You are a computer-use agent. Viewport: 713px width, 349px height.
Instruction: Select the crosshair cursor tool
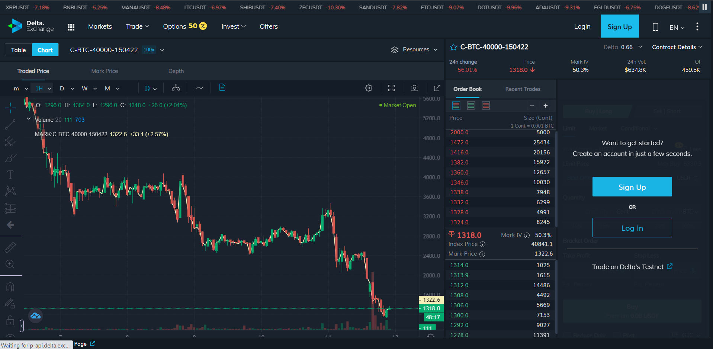[x=10, y=108]
